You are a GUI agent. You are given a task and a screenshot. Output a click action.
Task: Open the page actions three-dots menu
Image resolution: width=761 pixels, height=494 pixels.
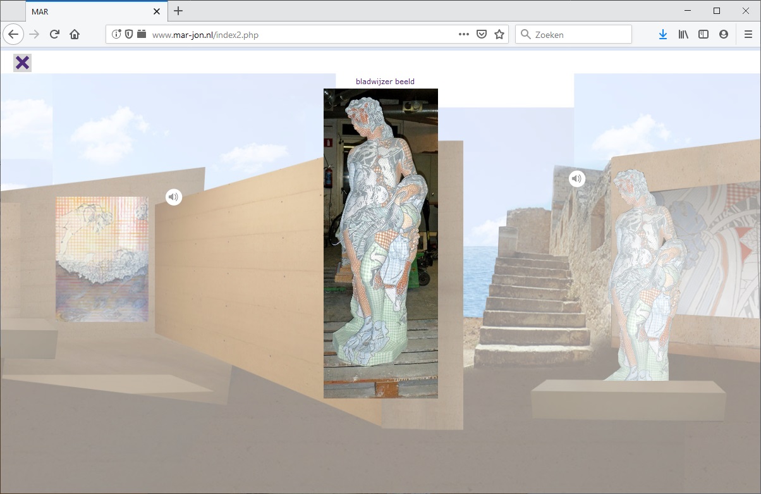tap(463, 35)
